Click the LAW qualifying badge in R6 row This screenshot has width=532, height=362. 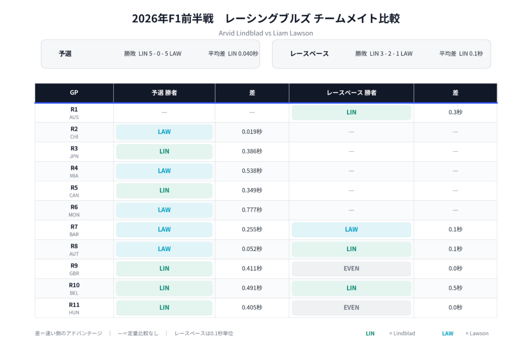point(164,210)
